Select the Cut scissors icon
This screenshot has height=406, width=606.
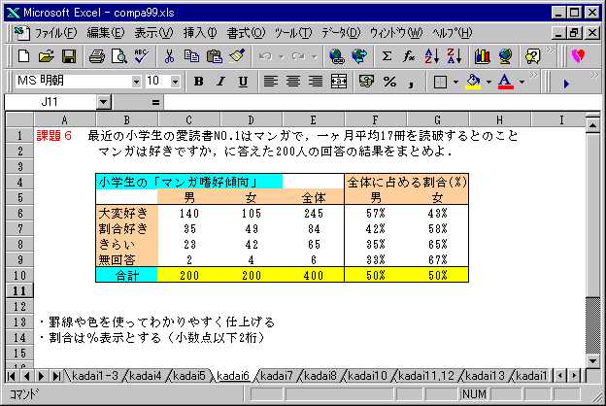tap(169, 56)
